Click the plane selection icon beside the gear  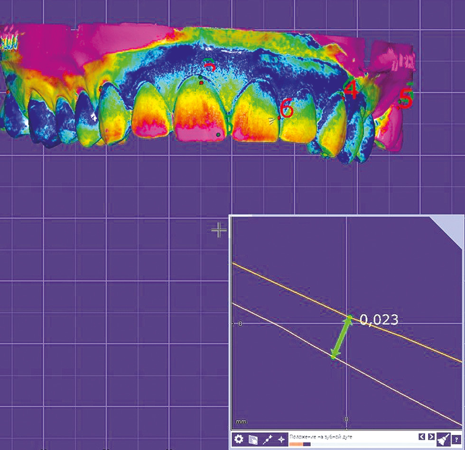point(253,439)
